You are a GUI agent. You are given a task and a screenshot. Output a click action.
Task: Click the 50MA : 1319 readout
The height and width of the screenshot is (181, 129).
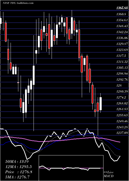[17, 162]
